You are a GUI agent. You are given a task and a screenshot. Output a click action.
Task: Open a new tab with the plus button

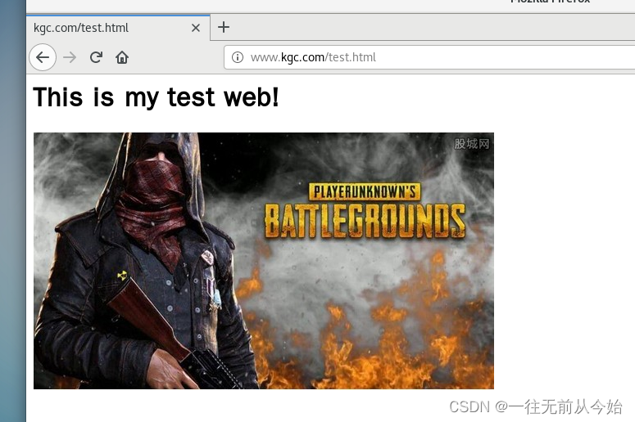click(224, 27)
